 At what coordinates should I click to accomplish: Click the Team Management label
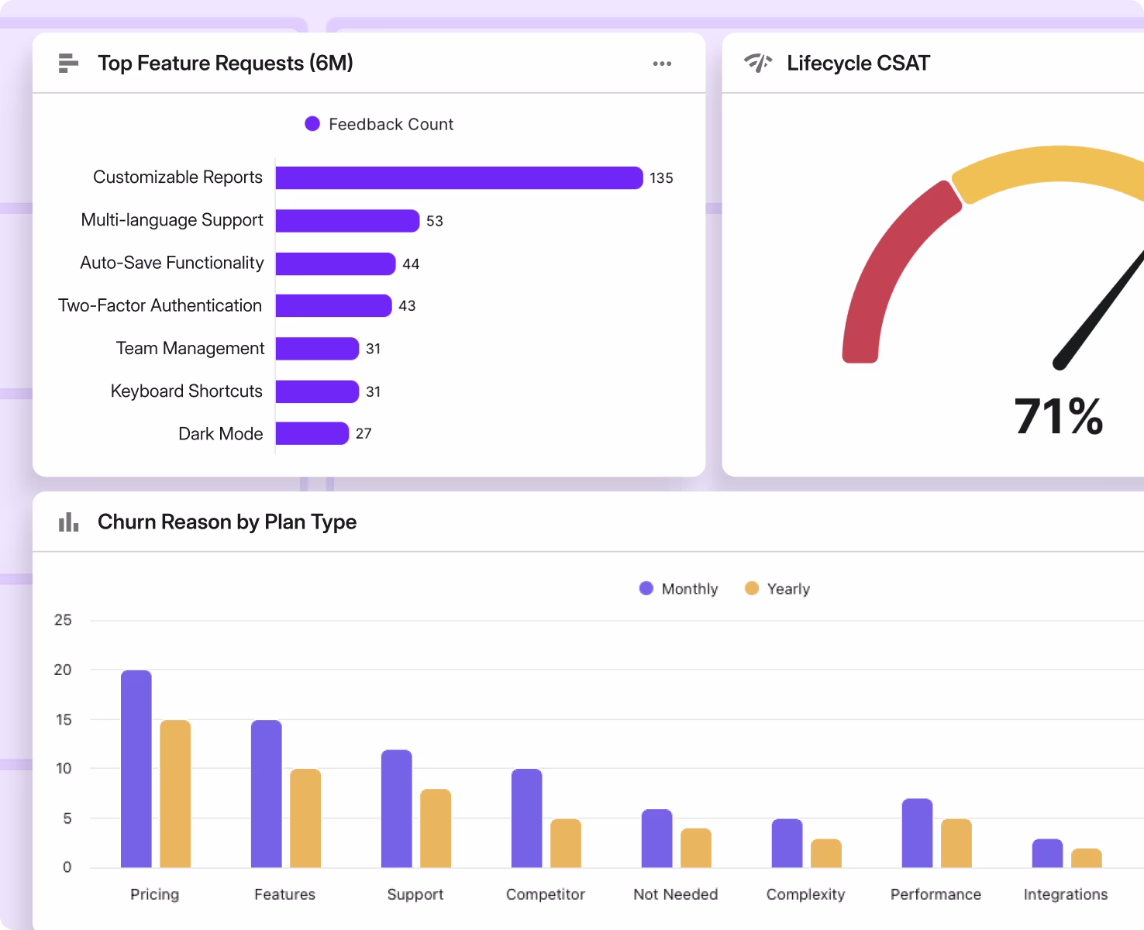190,349
